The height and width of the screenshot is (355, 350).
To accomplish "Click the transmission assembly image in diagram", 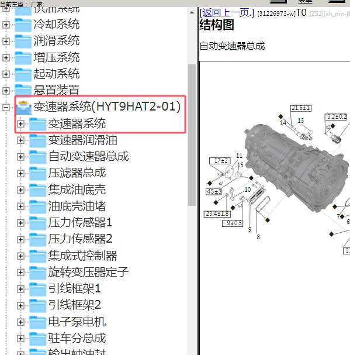I will [x=296, y=167].
